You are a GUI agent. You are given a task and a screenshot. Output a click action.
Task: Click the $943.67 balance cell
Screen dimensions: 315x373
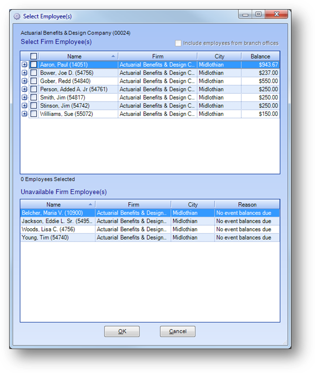(x=261, y=64)
